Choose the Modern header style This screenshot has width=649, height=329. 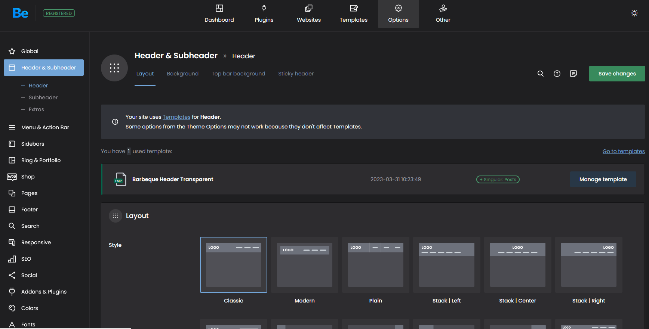(x=305, y=265)
